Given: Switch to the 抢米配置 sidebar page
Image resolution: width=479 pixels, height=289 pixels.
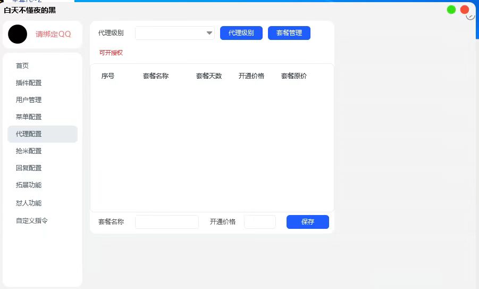Looking at the screenshot, I should pos(29,151).
